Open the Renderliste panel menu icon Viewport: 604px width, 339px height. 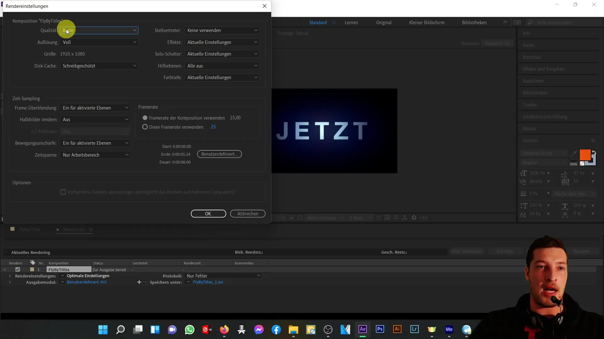click(91, 229)
